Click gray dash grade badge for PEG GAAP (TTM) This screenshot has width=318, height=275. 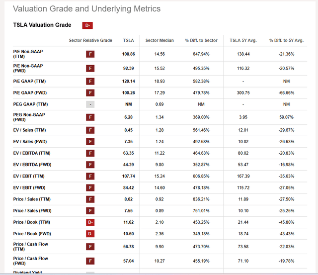(x=90, y=104)
